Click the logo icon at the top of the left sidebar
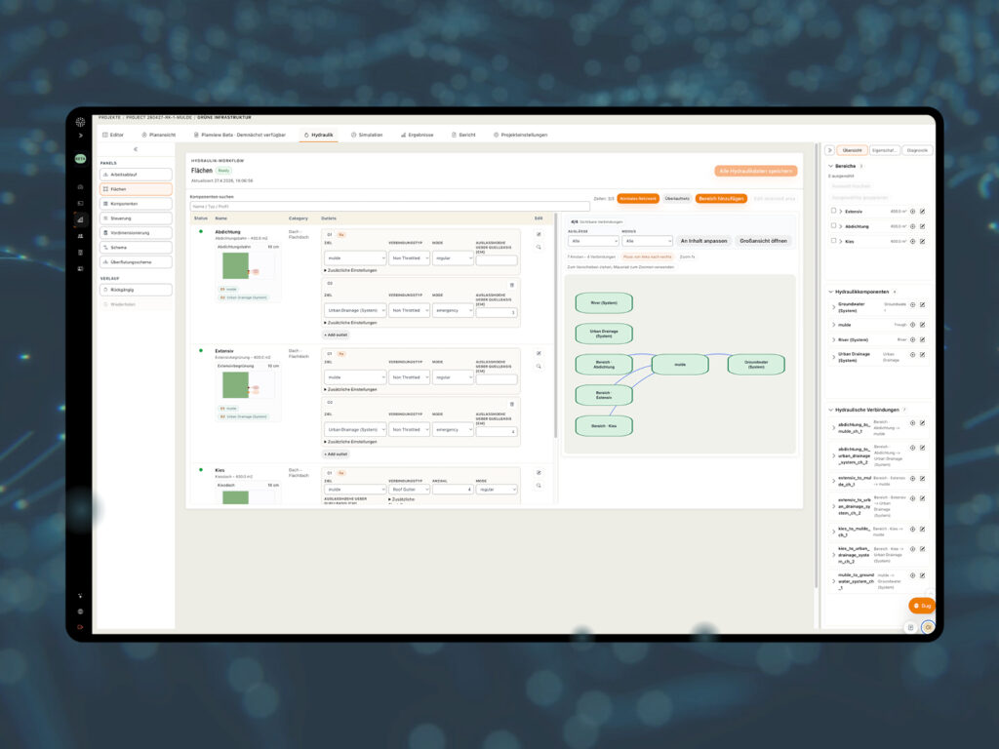The image size is (999, 749). [80, 122]
